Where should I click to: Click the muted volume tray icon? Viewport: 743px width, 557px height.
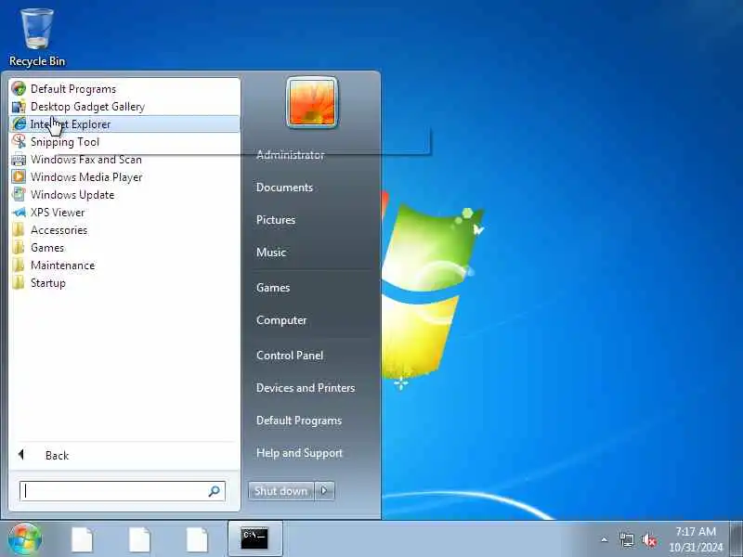pos(649,540)
